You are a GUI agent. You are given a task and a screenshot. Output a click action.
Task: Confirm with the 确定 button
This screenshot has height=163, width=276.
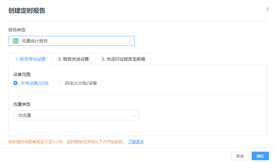tap(260, 156)
